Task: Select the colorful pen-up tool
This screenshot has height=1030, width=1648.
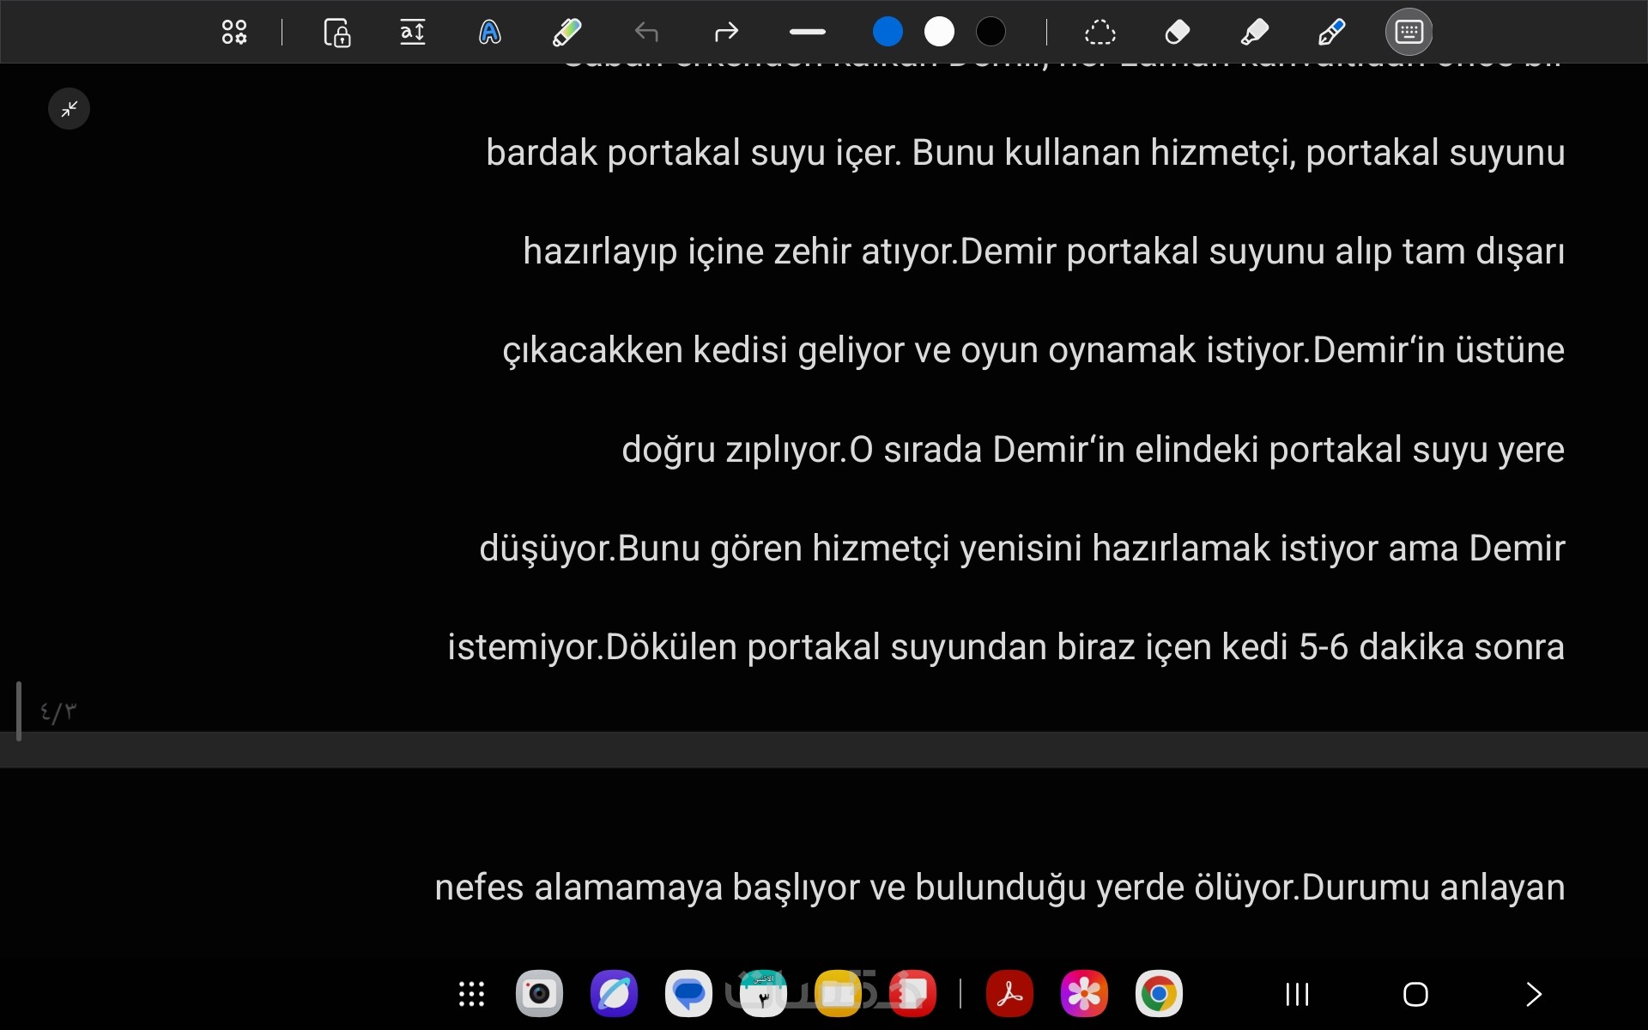Action: 566,33
